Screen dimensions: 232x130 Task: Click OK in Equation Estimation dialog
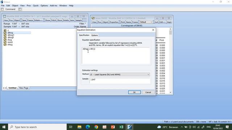tap(134, 92)
